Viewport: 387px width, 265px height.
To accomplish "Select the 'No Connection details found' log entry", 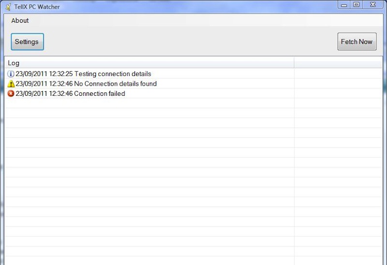I will (86, 84).
